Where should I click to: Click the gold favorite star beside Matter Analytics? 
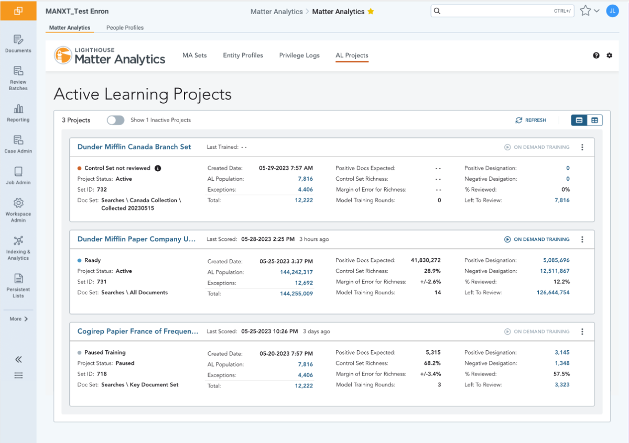[x=371, y=11]
